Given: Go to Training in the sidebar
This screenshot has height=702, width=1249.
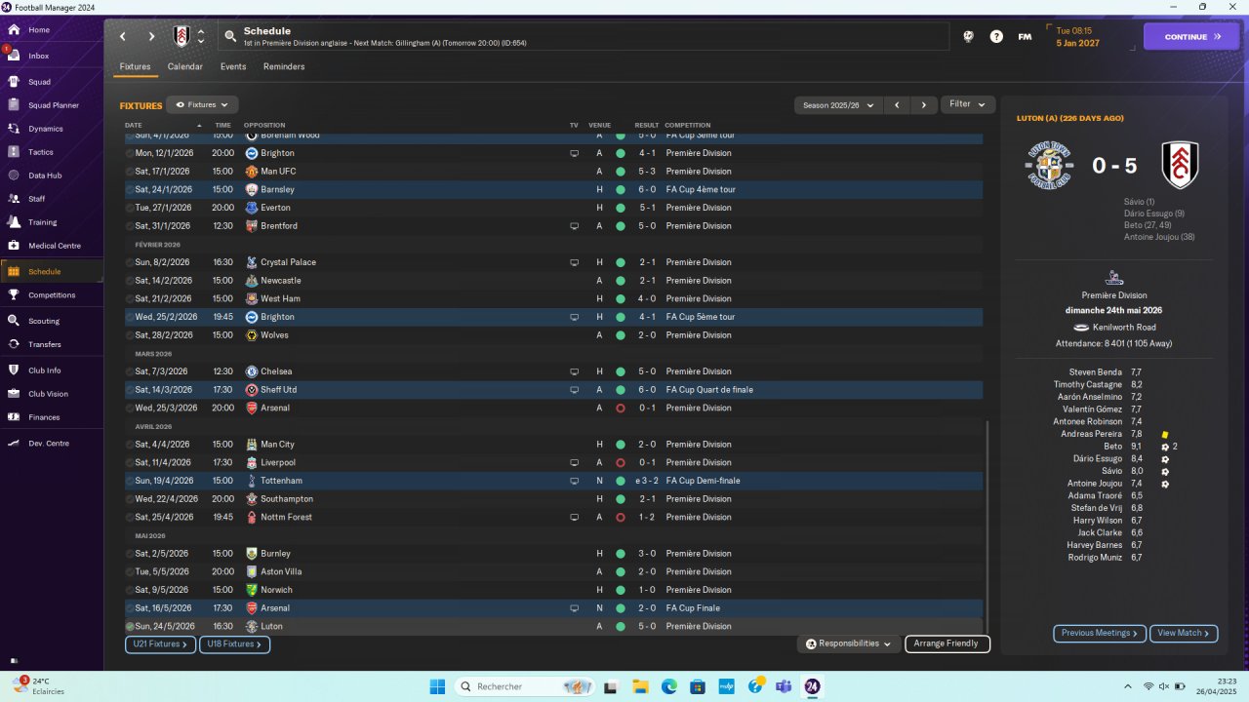Looking at the screenshot, I should 42,222.
